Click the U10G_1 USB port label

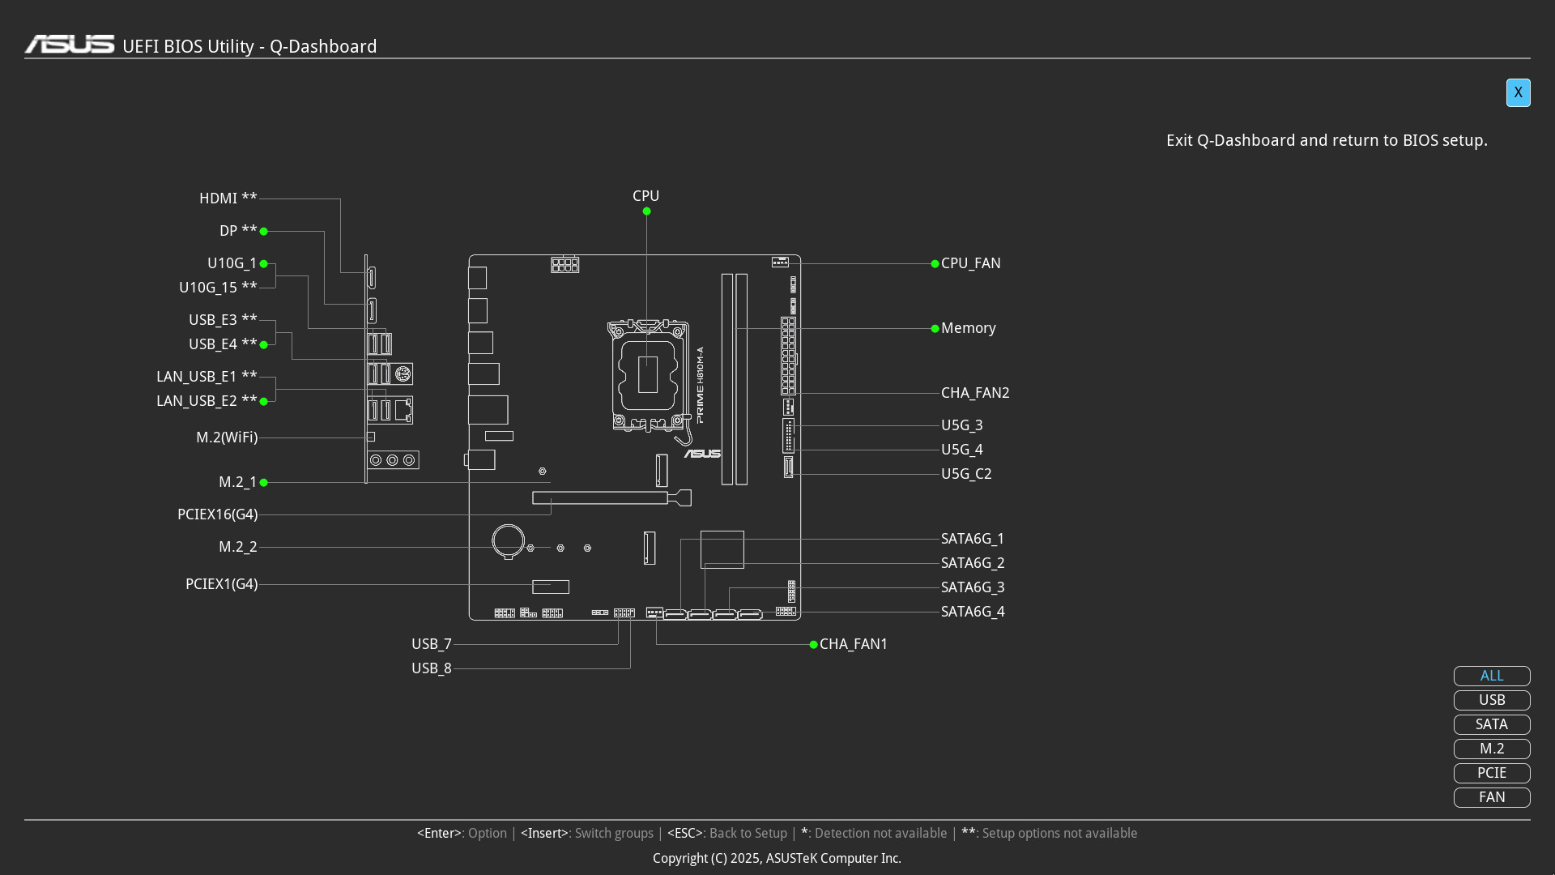pyautogui.click(x=232, y=263)
